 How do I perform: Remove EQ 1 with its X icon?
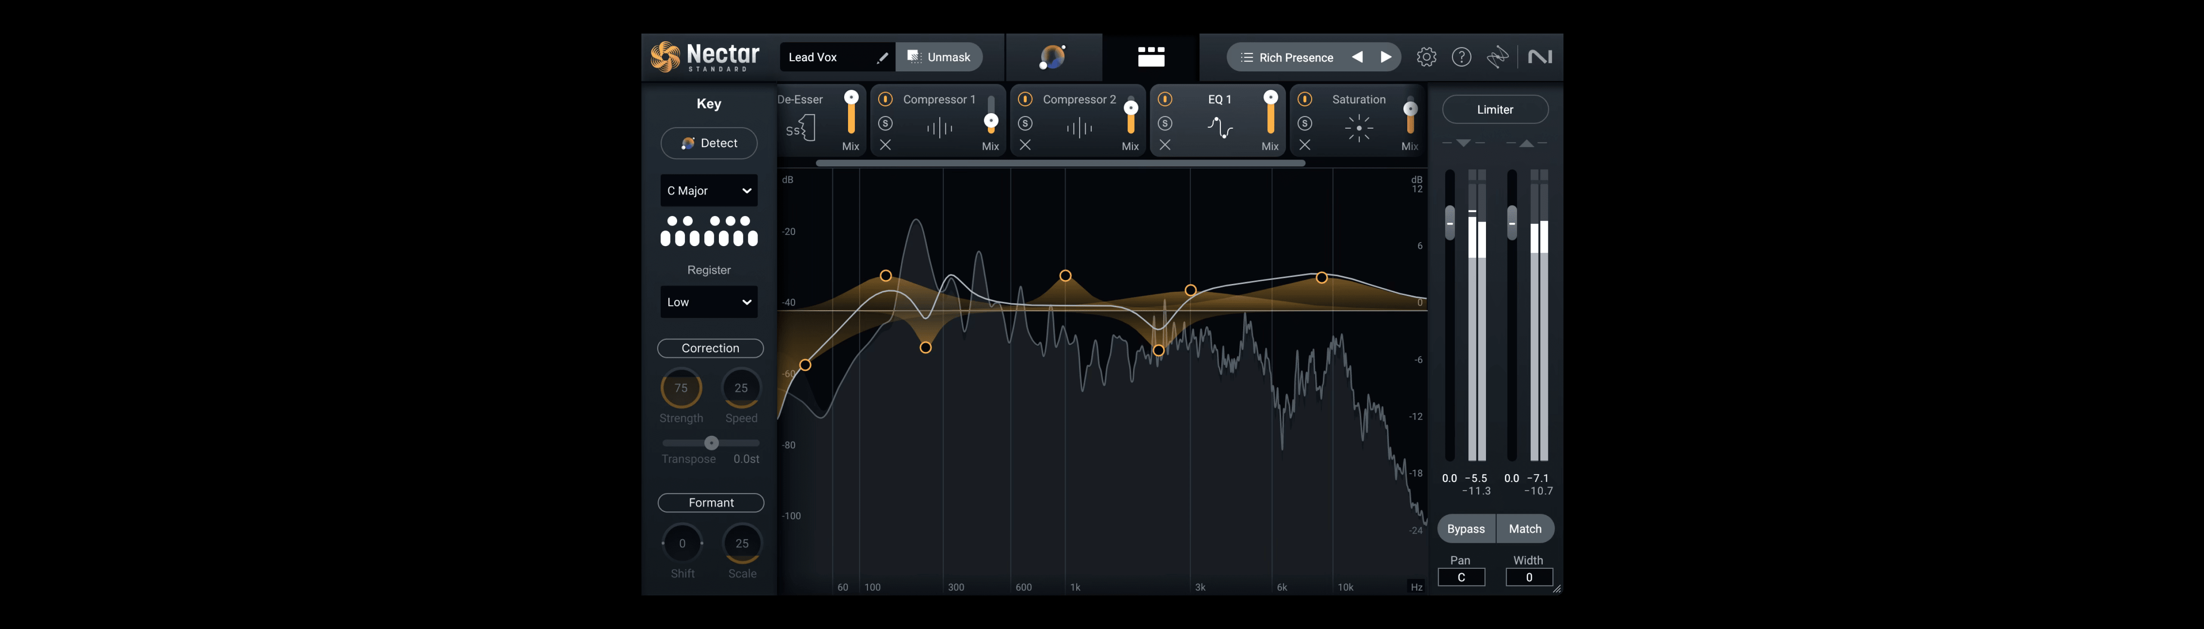1165,145
